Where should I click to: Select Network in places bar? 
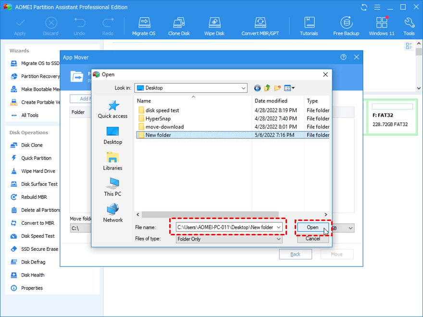(x=112, y=213)
